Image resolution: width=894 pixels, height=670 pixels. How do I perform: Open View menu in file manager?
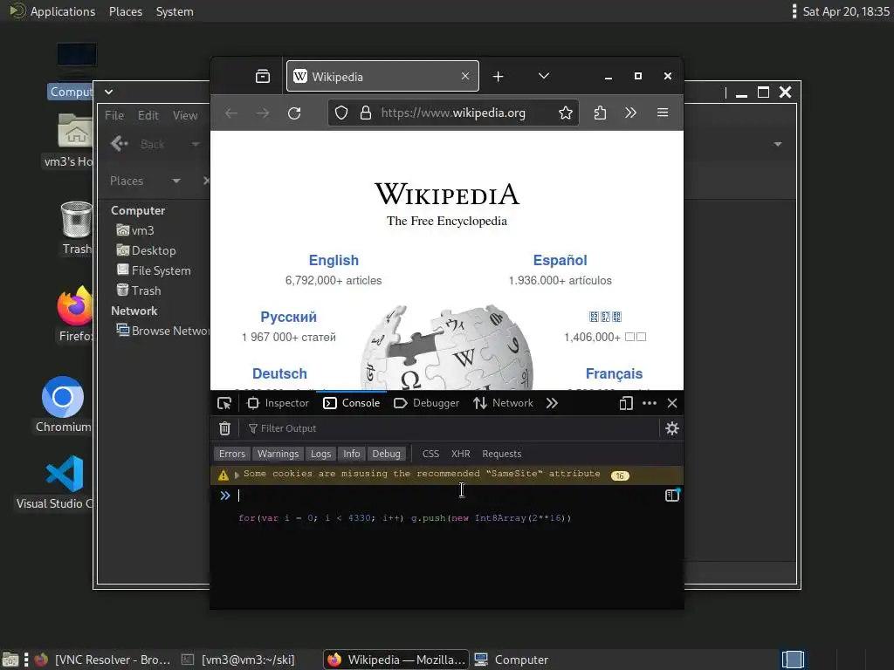(x=185, y=116)
